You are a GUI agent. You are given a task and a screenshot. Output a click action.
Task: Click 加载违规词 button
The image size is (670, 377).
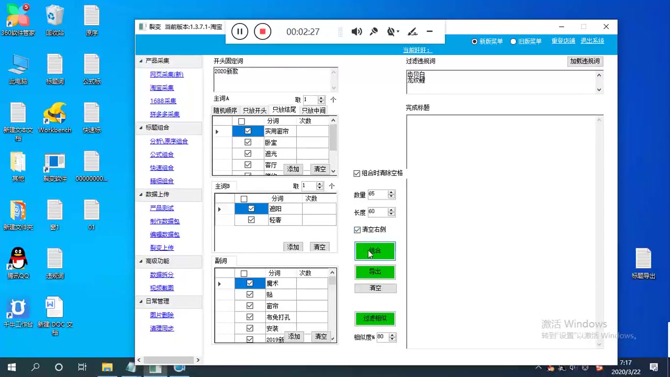[585, 61]
